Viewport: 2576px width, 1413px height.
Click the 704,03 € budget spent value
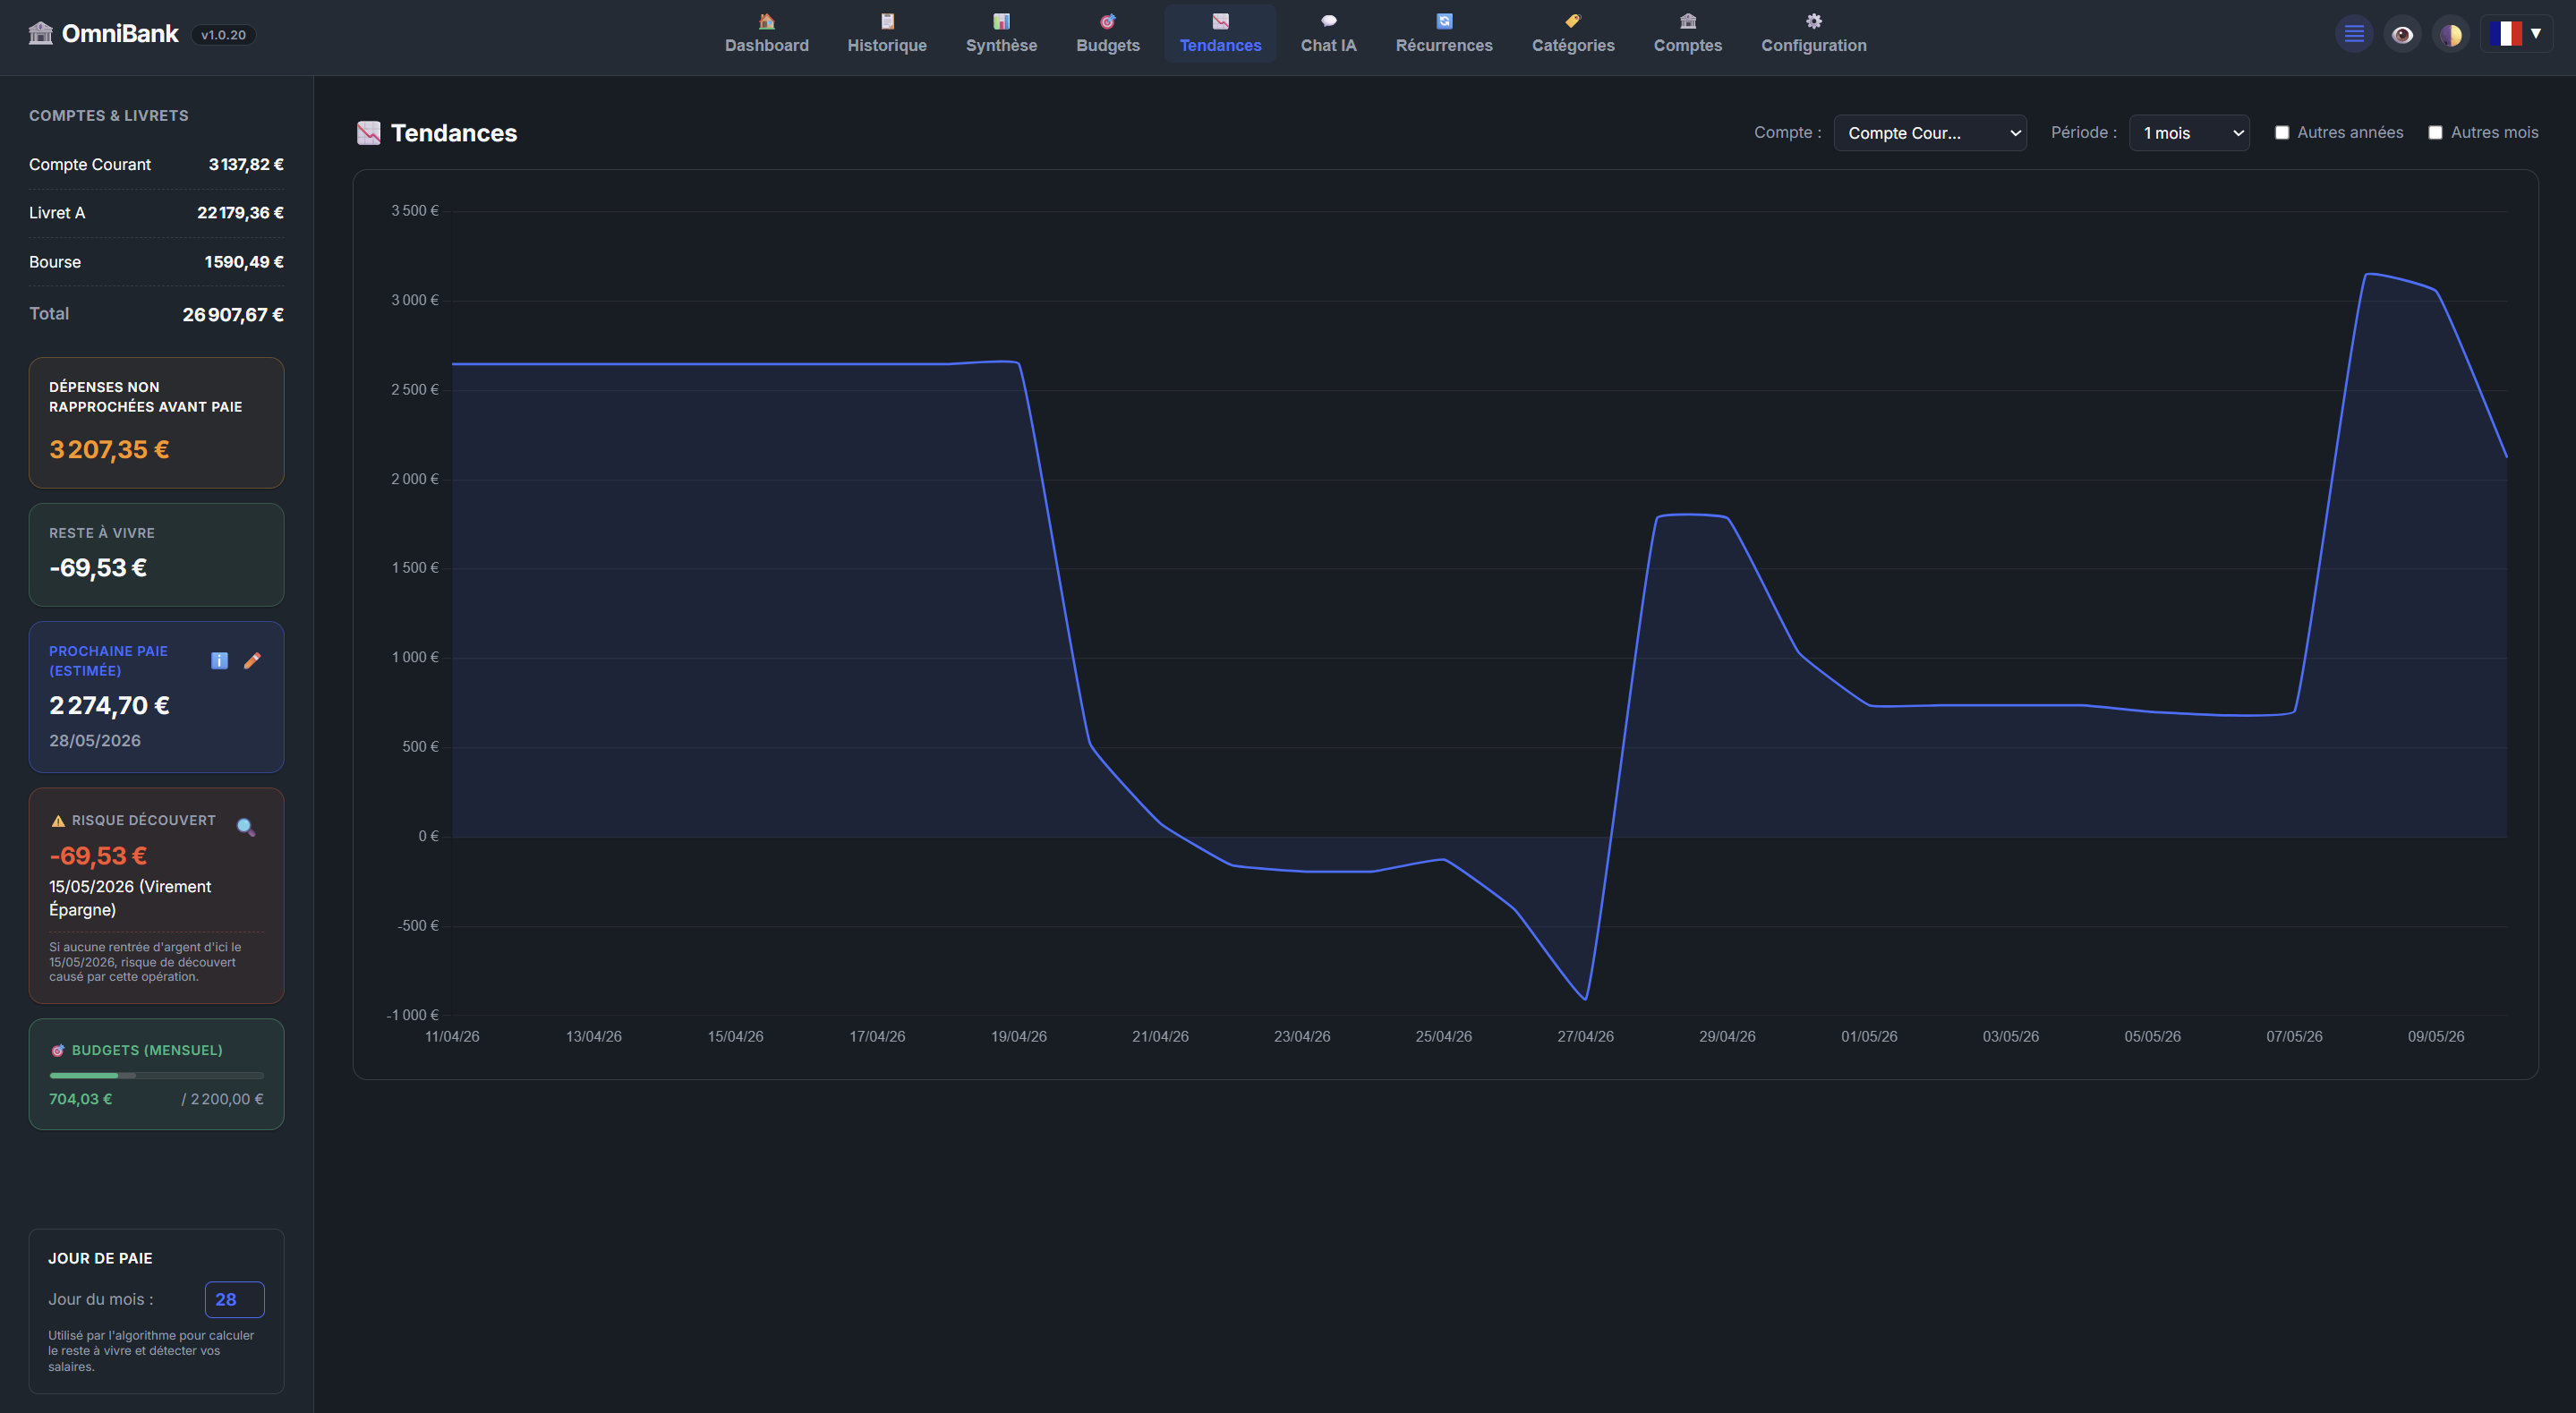pyautogui.click(x=80, y=1099)
